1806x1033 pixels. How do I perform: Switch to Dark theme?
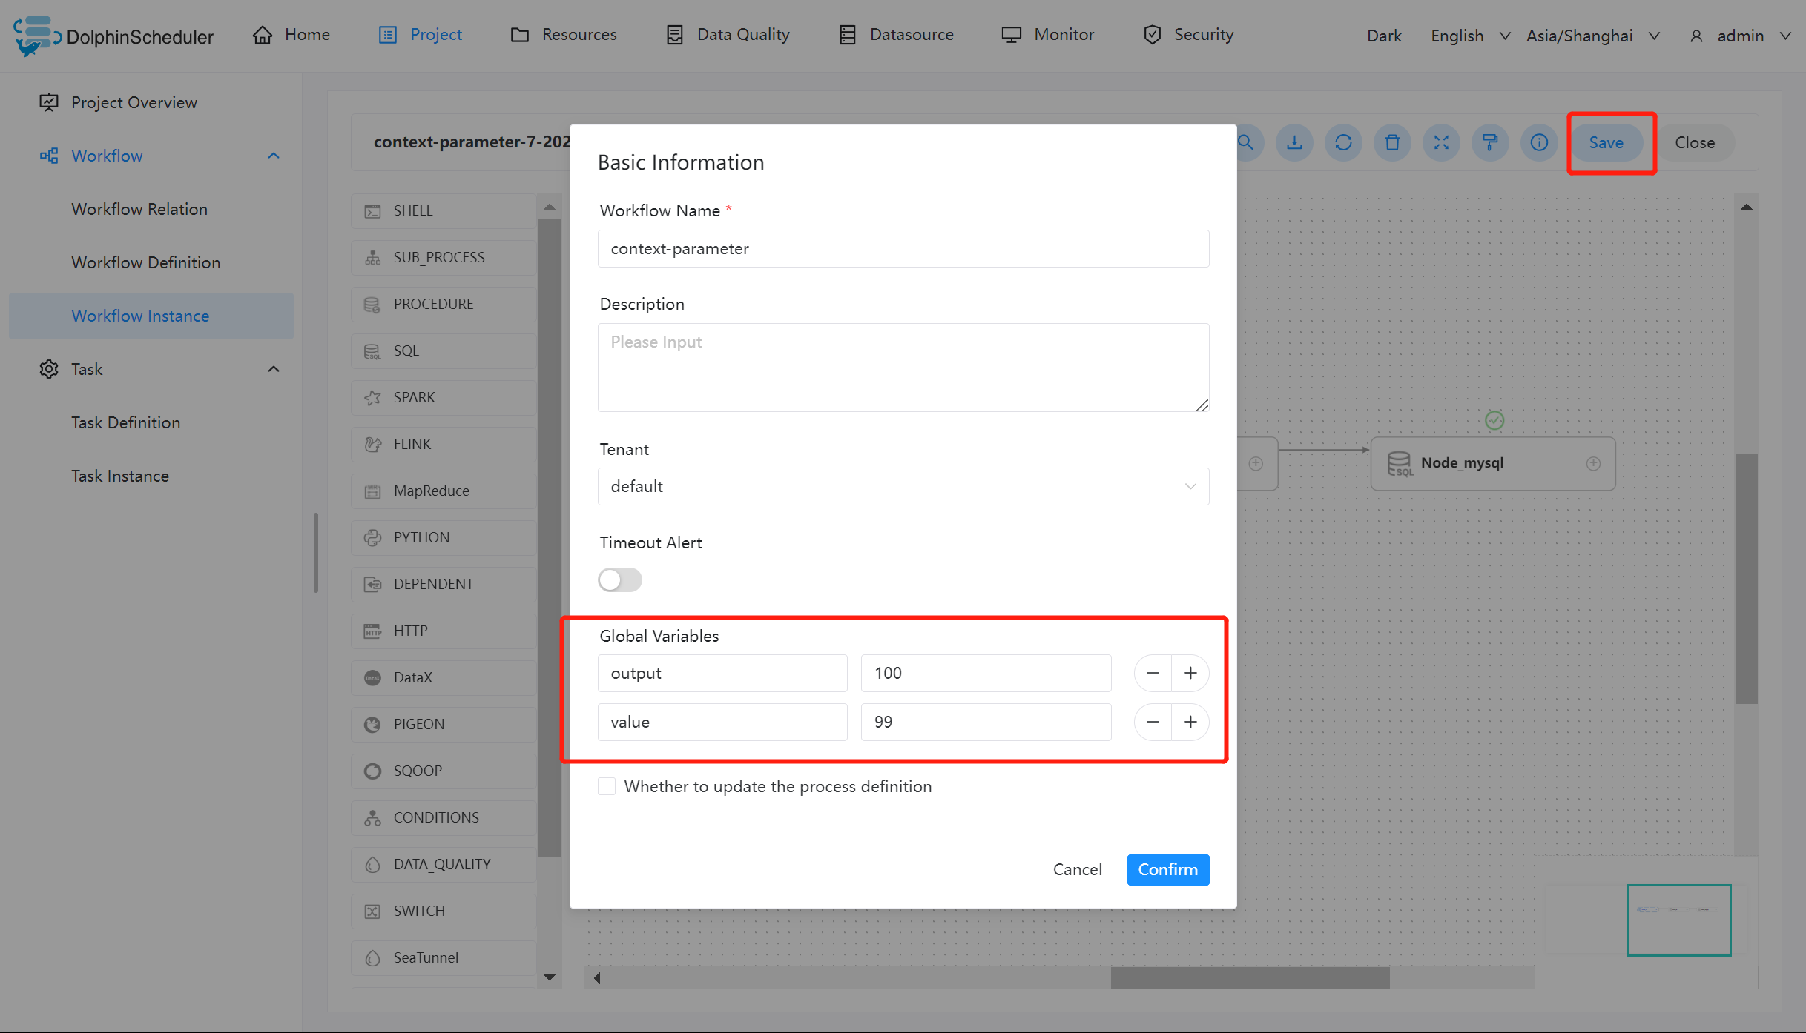tap(1384, 36)
